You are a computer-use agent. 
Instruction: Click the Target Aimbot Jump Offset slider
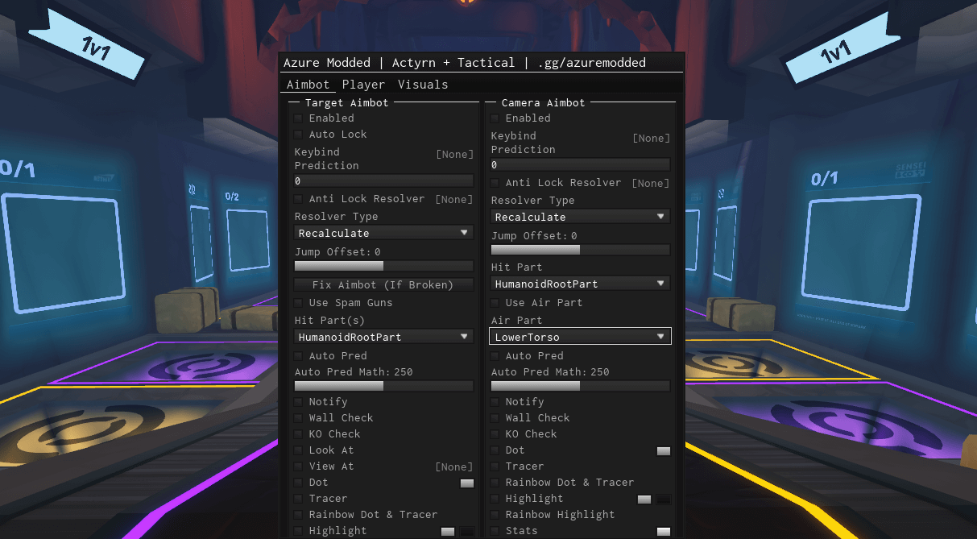point(383,266)
